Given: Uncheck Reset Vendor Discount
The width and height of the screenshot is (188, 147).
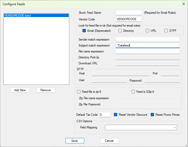Looking at the screenshot, I should click(116, 115).
